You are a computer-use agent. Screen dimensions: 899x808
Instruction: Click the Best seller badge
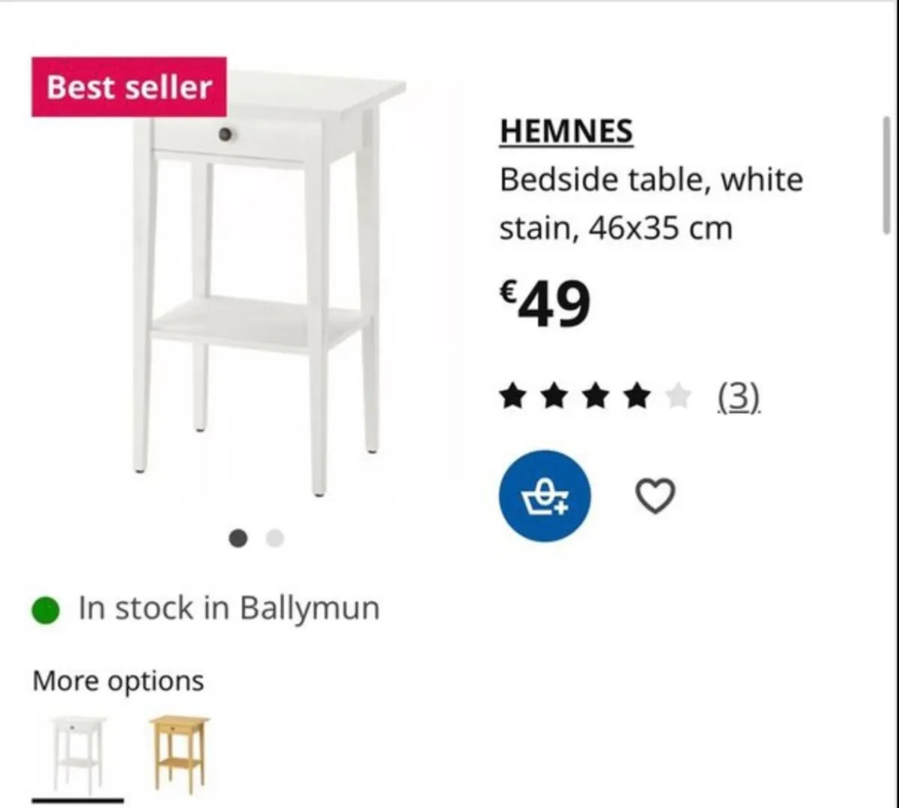129,87
